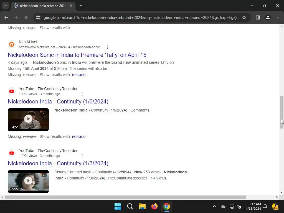Open options for the 1/3/2024 video result

tap(82, 156)
